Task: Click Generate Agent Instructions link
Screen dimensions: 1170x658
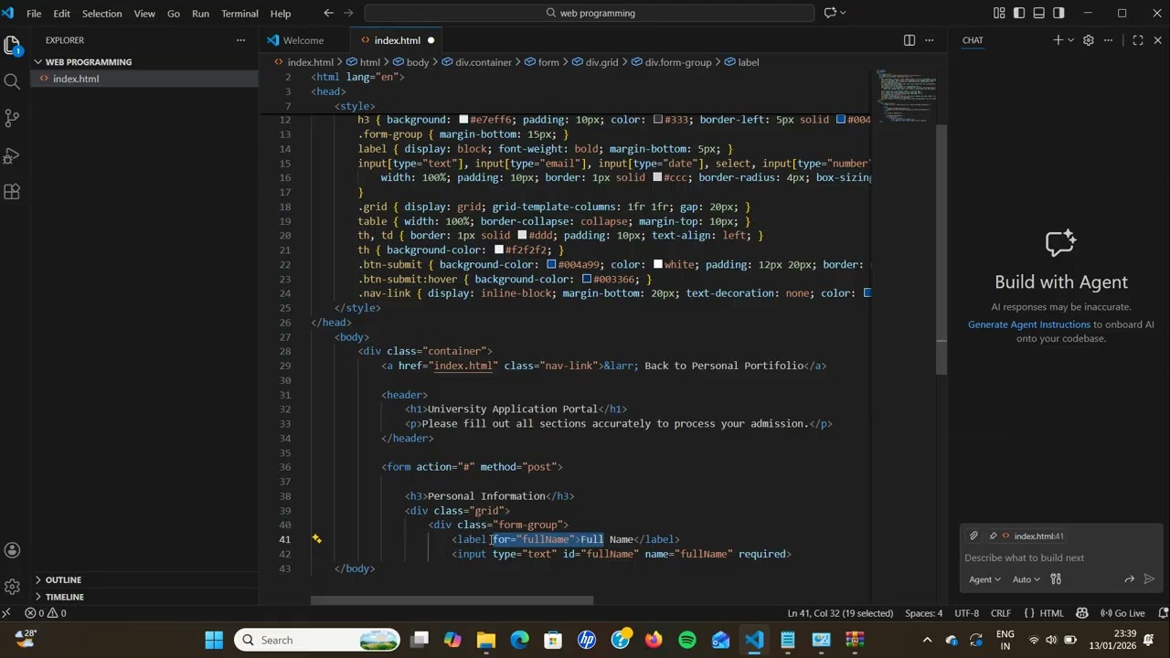Action: pos(1029,324)
